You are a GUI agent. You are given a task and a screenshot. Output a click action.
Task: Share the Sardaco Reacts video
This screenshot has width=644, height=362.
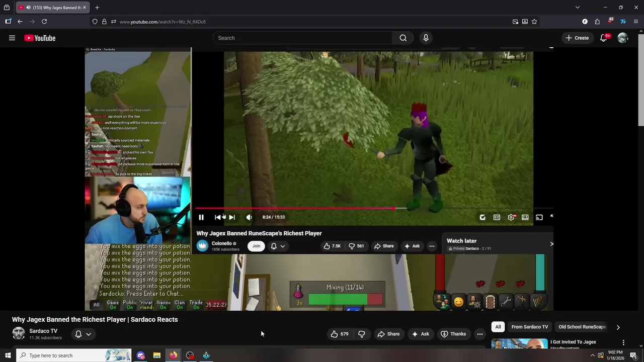pyautogui.click(x=388, y=334)
